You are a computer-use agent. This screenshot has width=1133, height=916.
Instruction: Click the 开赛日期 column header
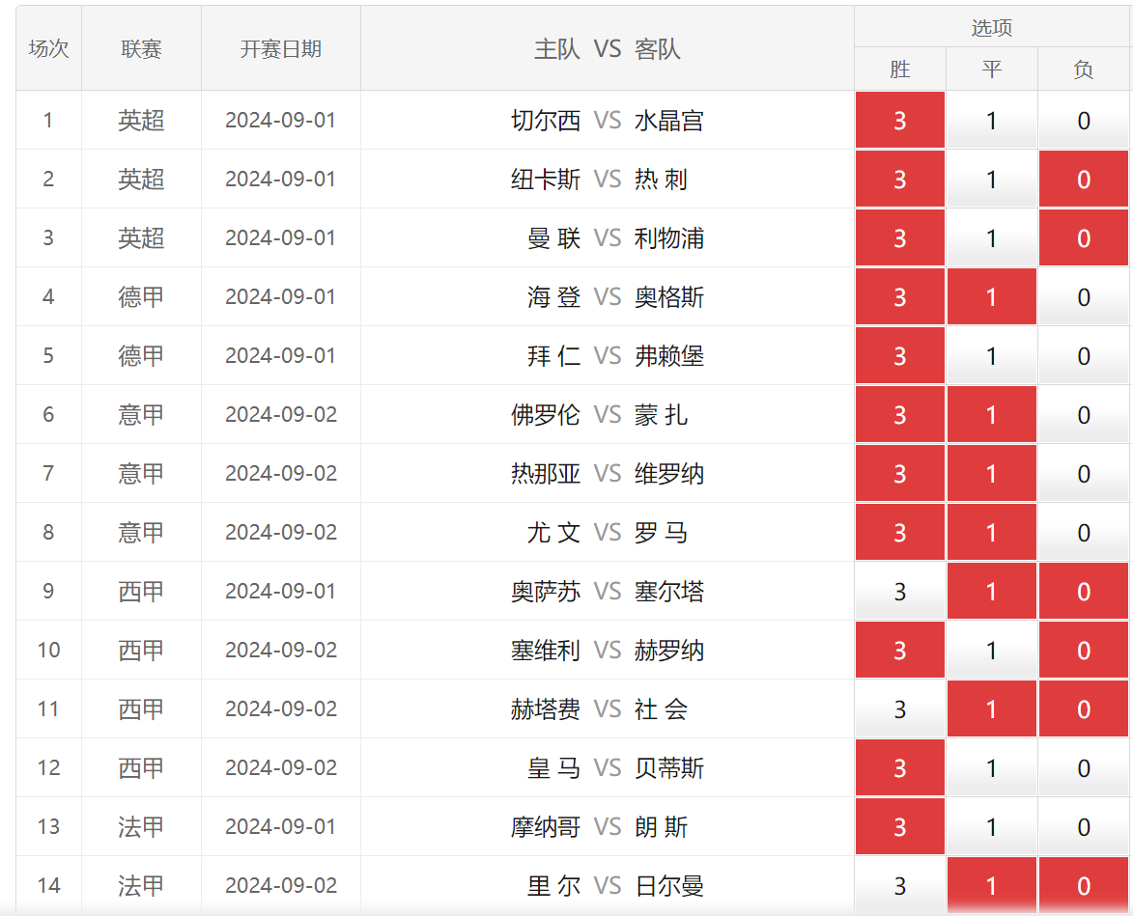point(280,48)
